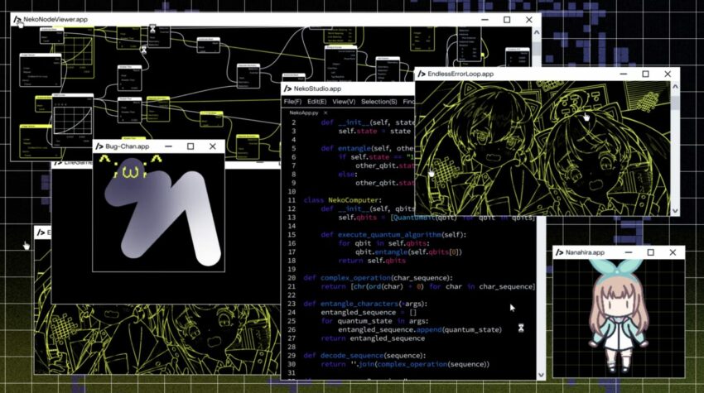Click "for quantum_state in args:" line
704x393 pixels.
point(374,321)
